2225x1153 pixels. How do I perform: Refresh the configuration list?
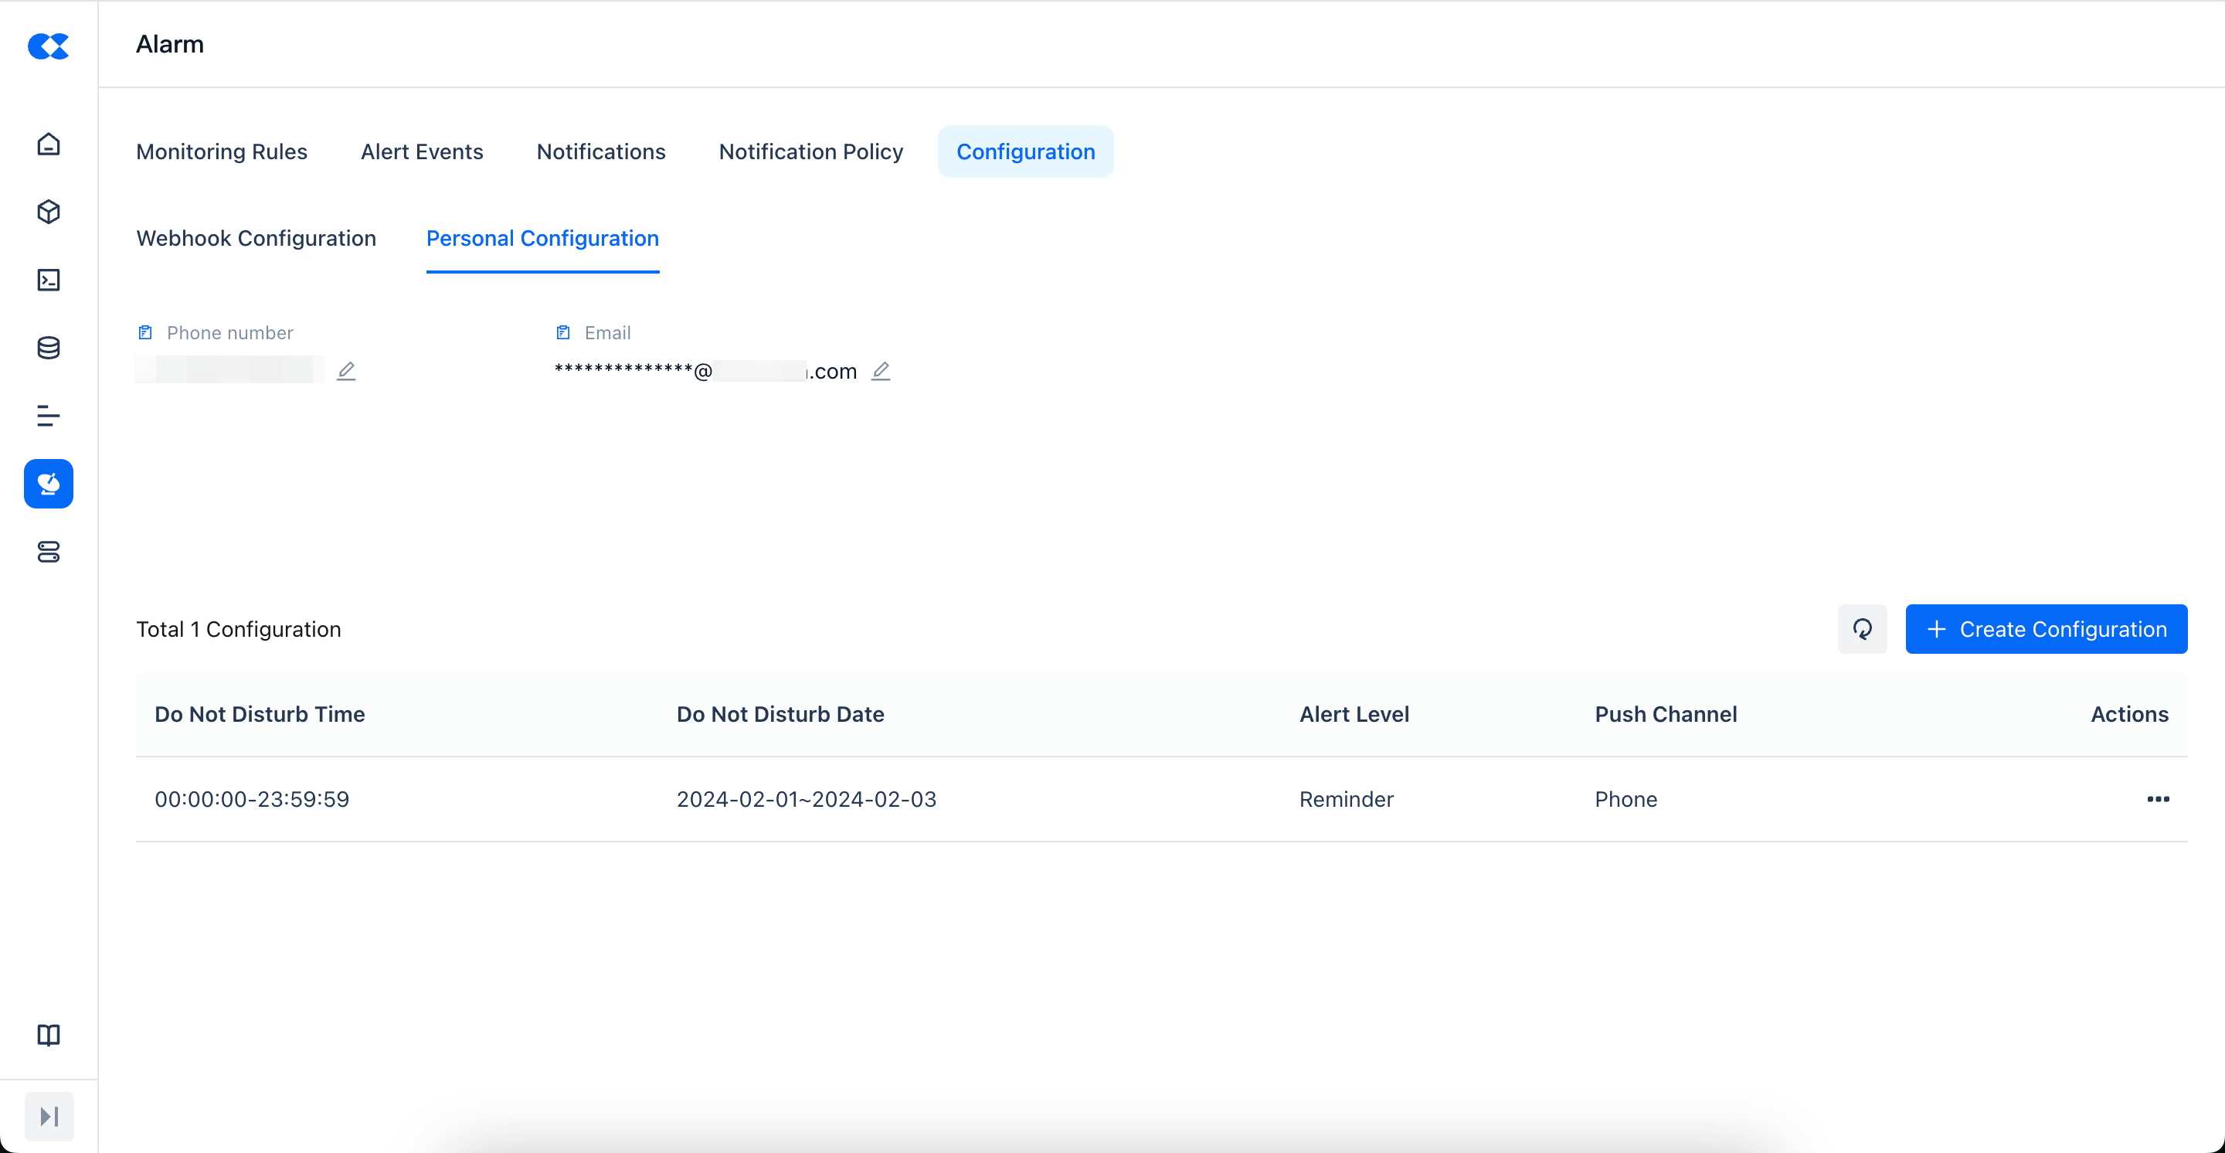[1862, 629]
